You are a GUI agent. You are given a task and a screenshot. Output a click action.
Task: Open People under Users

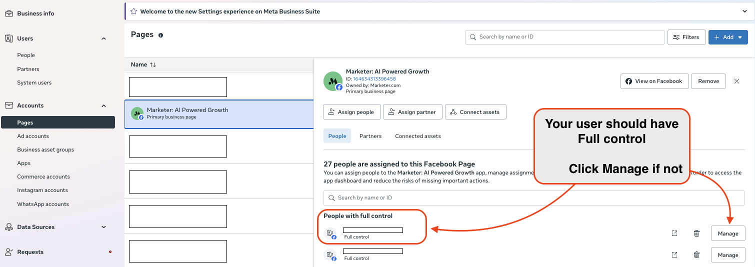click(26, 55)
